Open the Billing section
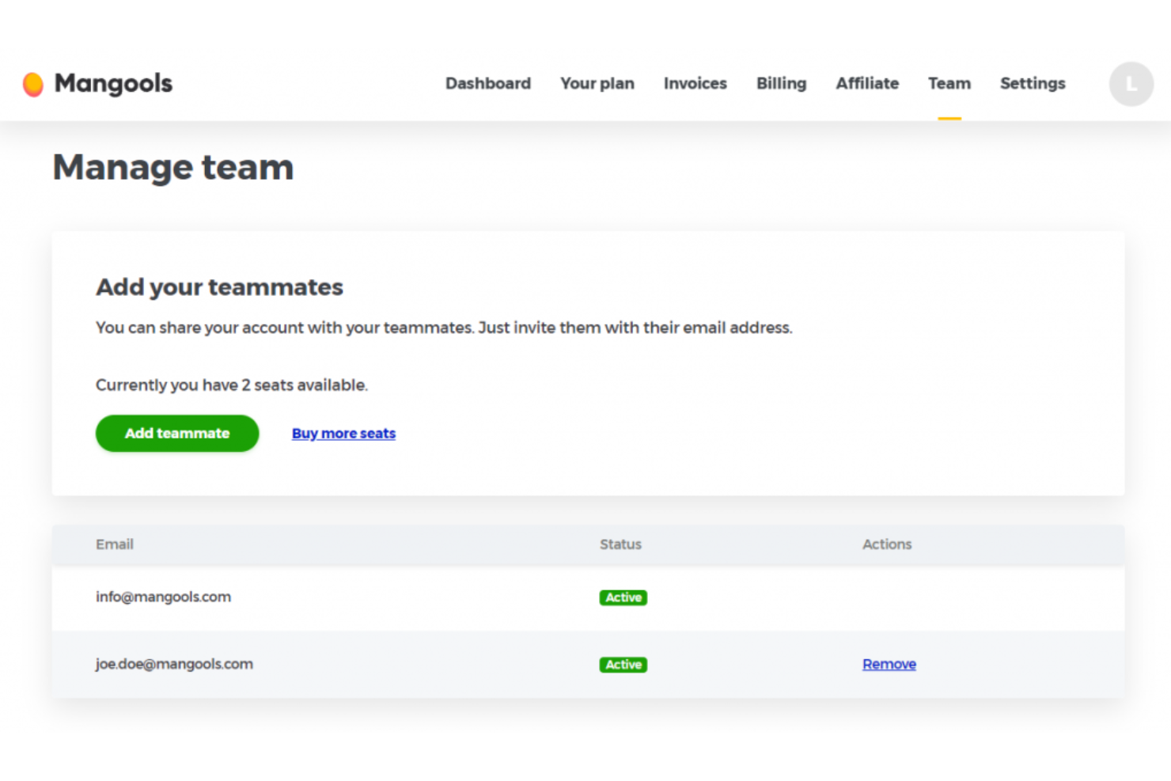The height and width of the screenshot is (781, 1171). [x=781, y=83]
